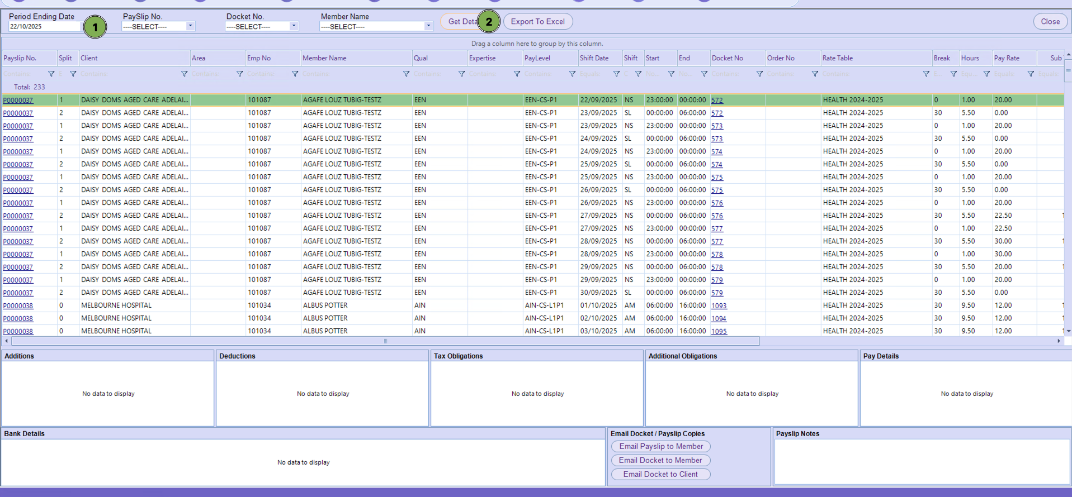The width and height of the screenshot is (1072, 497).
Task: Click the Export To Excel button
Action: click(537, 22)
